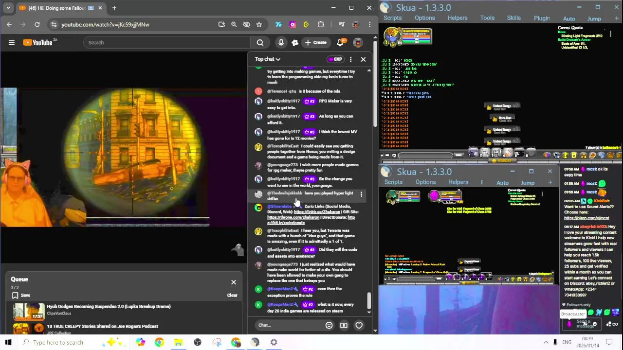Image resolution: width=623 pixels, height=350 pixels.
Task: Open Hyub Dodges Becoming Suspendas video thumbnail
Action: pyautogui.click(x=29, y=311)
